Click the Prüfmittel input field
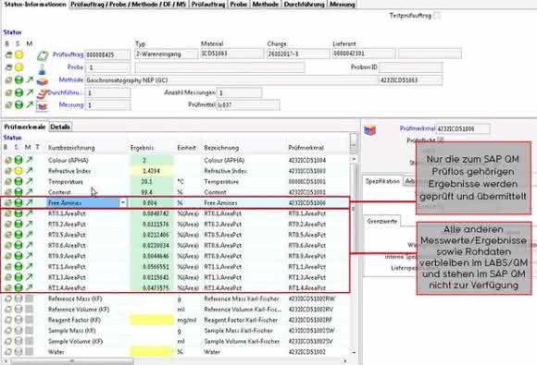This screenshot has height=365, width=537. pos(247,105)
